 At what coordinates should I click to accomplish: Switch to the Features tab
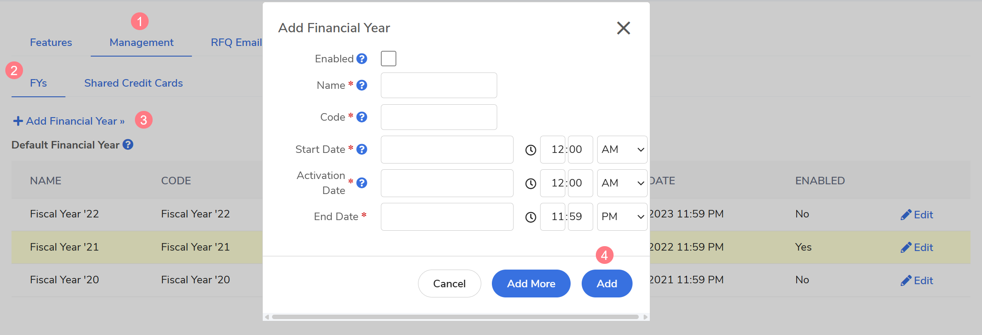[51, 42]
